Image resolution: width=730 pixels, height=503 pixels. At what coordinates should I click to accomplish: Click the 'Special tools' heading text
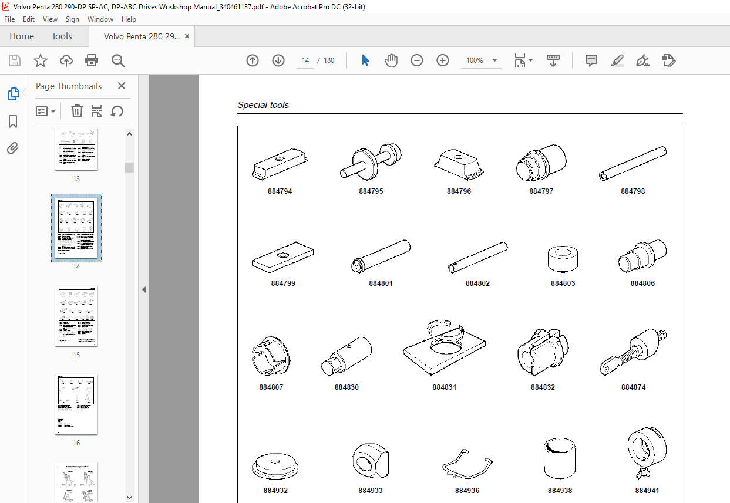tap(263, 105)
